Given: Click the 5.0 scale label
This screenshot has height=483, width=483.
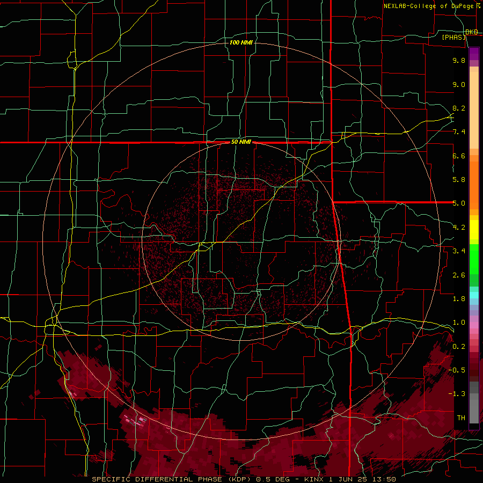Looking at the screenshot, I should pos(459,203).
